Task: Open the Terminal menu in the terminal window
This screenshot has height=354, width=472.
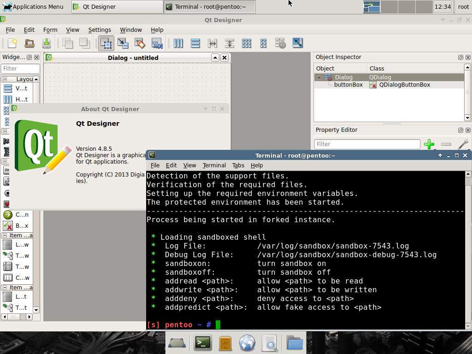Action: (214, 165)
